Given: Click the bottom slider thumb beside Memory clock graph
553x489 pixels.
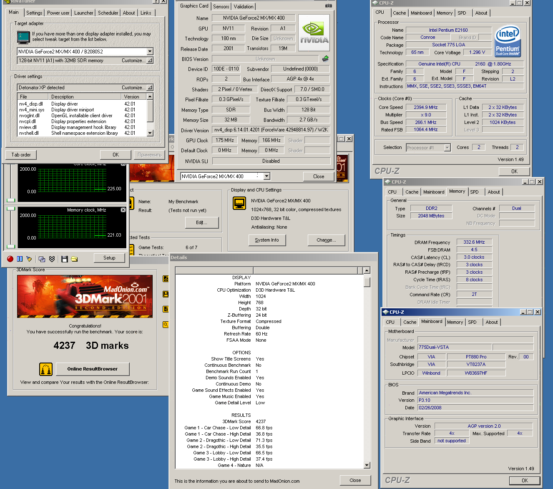Looking at the screenshot, I should coord(11,246).
